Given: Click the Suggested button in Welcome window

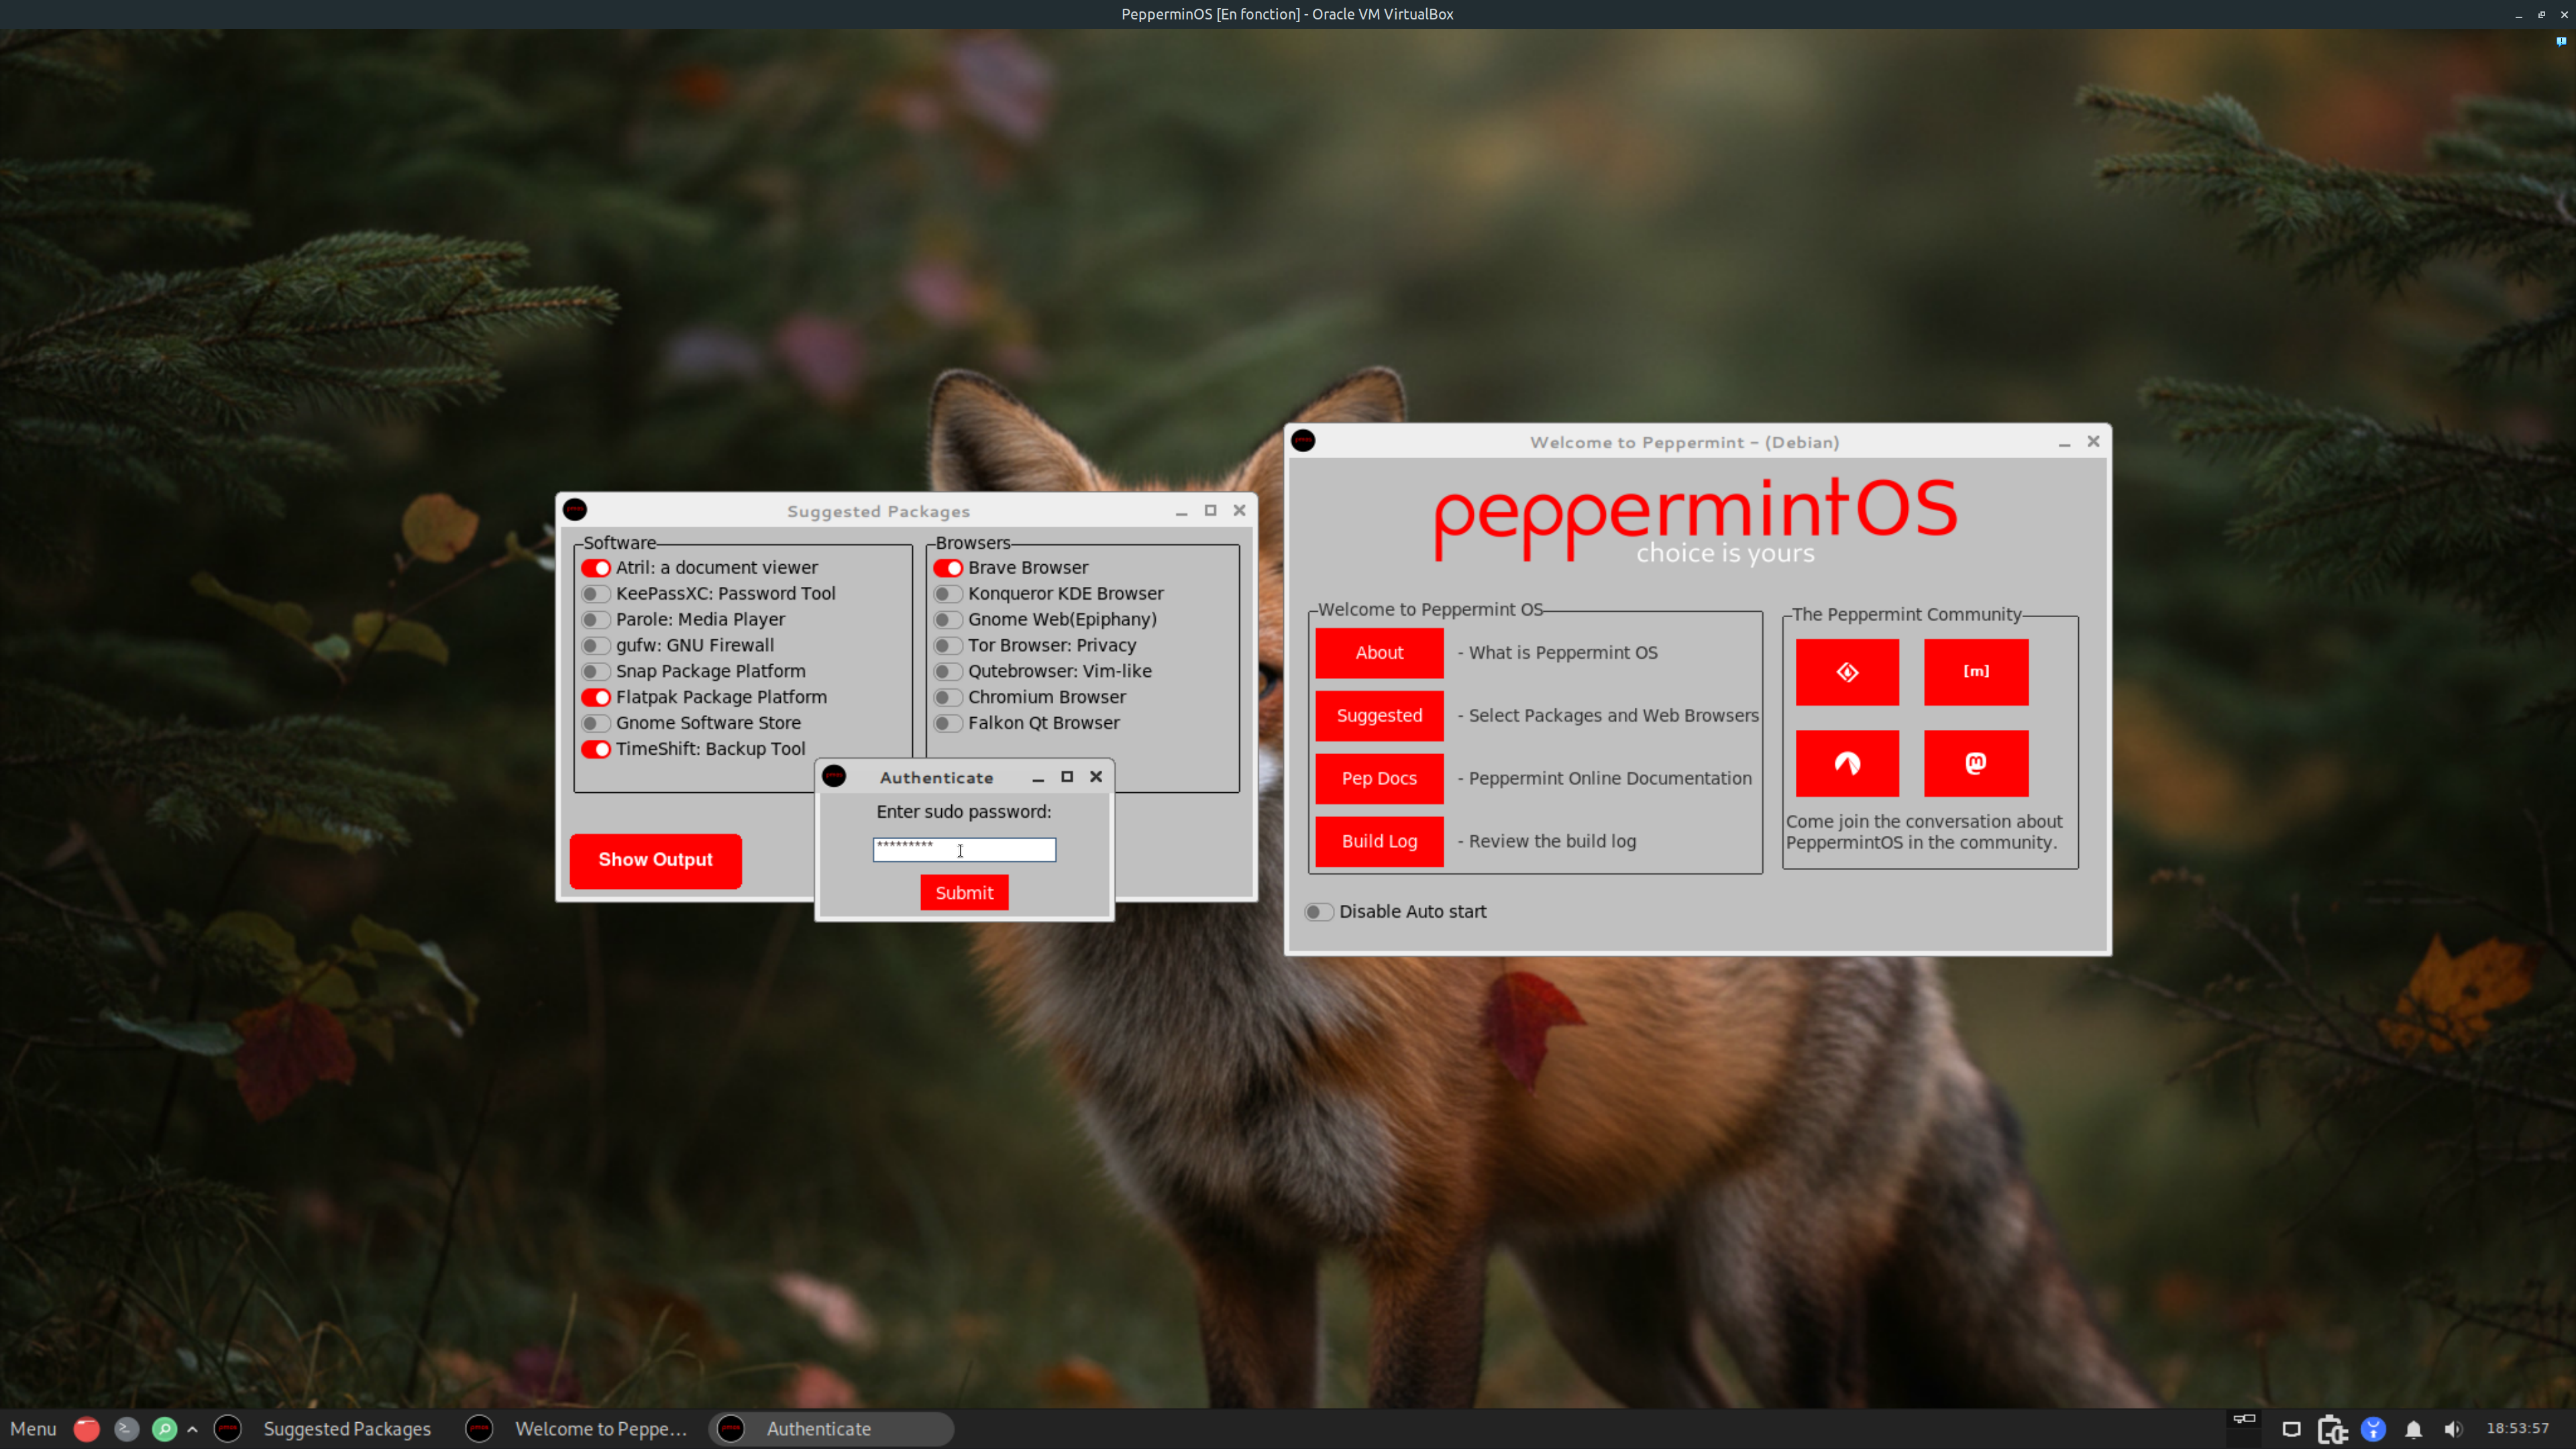Looking at the screenshot, I should [1379, 716].
